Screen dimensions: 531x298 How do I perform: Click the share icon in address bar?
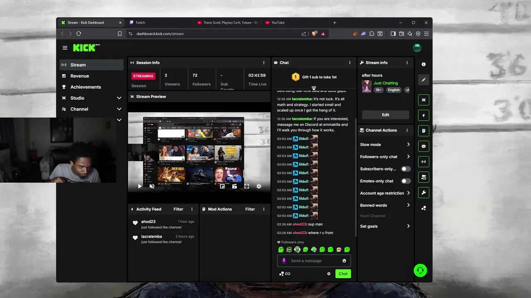[304, 34]
